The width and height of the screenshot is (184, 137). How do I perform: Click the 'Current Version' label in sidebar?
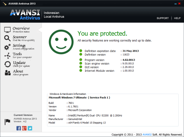(x=23, y=115)
